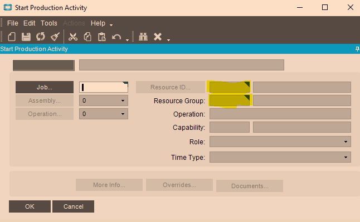Click the Undo arrow icon
The image size is (360, 222).
point(116,37)
